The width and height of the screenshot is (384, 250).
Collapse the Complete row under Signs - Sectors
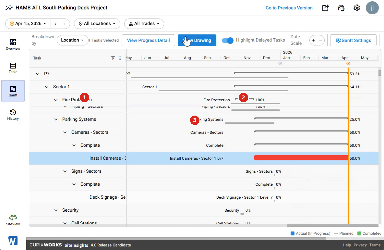[74, 184]
